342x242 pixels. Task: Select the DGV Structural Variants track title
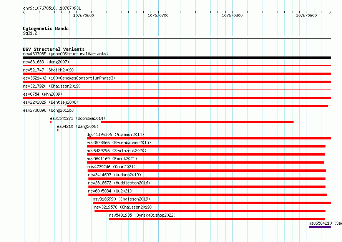click(x=54, y=49)
